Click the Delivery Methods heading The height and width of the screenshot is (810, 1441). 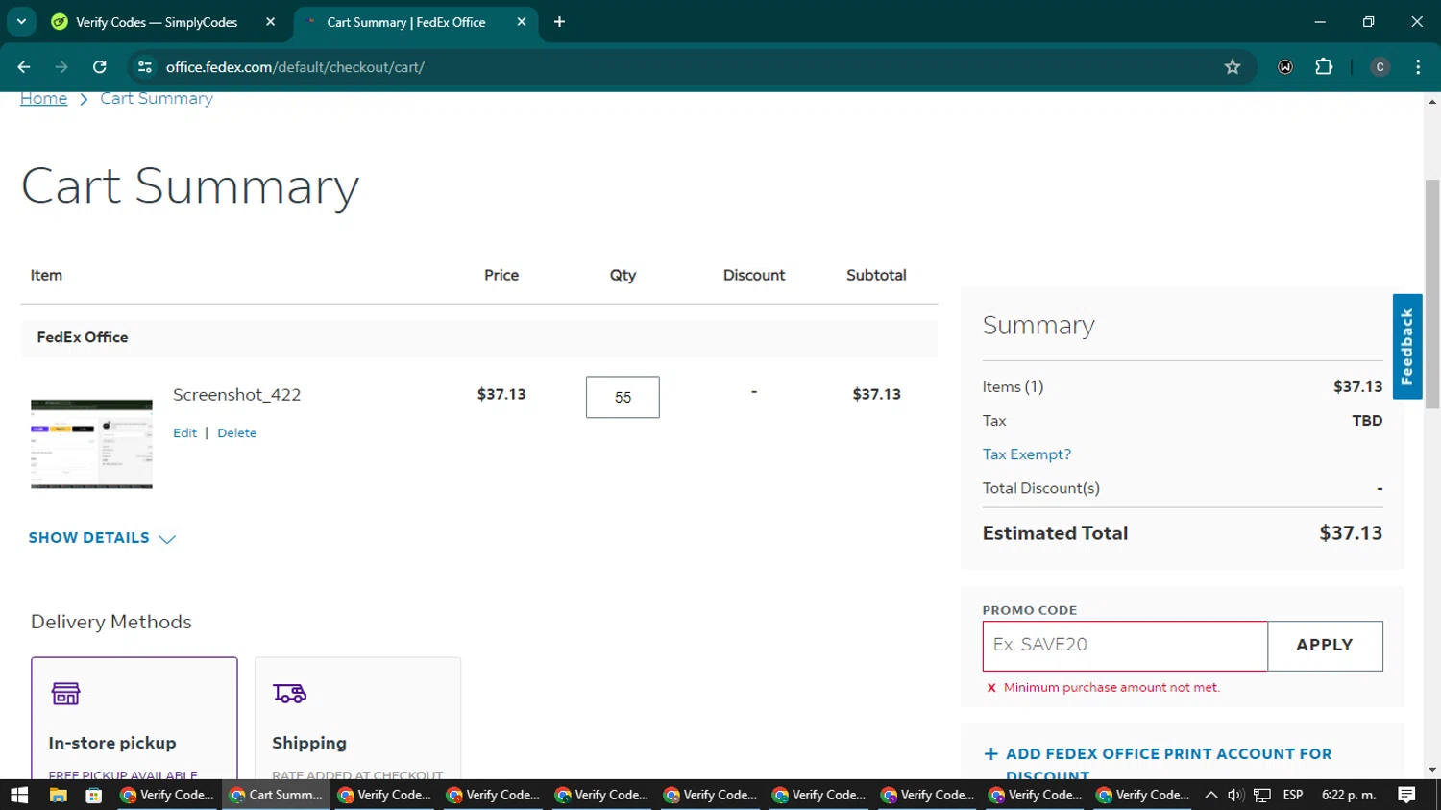[111, 622]
